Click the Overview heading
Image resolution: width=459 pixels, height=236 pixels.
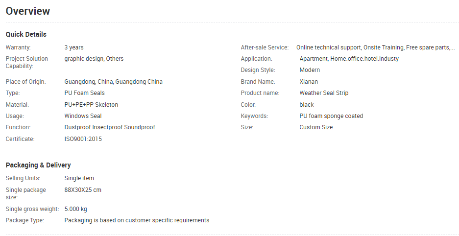pos(28,11)
